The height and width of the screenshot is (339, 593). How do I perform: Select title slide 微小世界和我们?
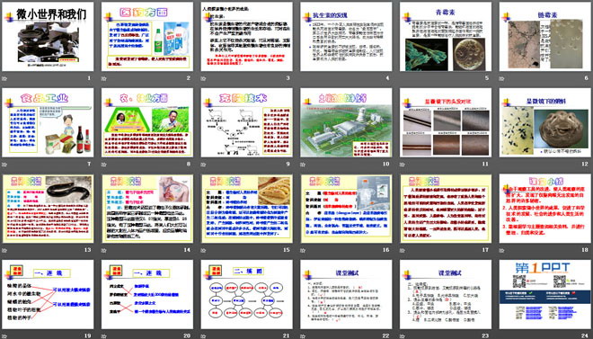coord(48,36)
